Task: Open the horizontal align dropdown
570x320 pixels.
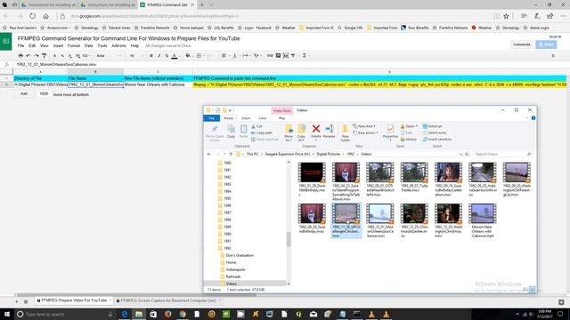Action: pos(224,55)
